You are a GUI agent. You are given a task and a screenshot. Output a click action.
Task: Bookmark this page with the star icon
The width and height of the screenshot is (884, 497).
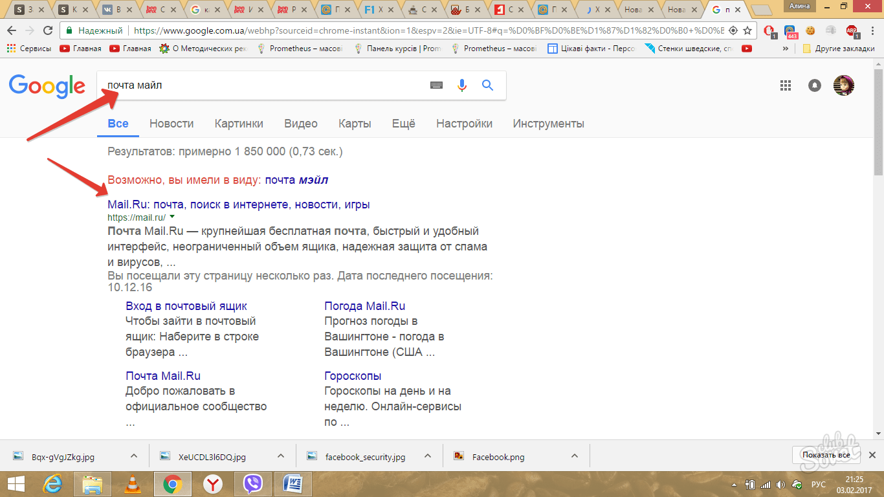pos(748,30)
